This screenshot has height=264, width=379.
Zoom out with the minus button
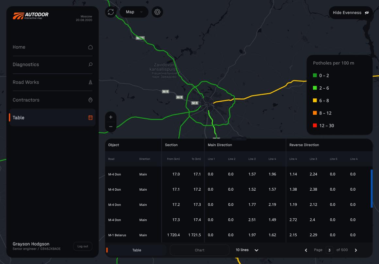tap(111, 126)
